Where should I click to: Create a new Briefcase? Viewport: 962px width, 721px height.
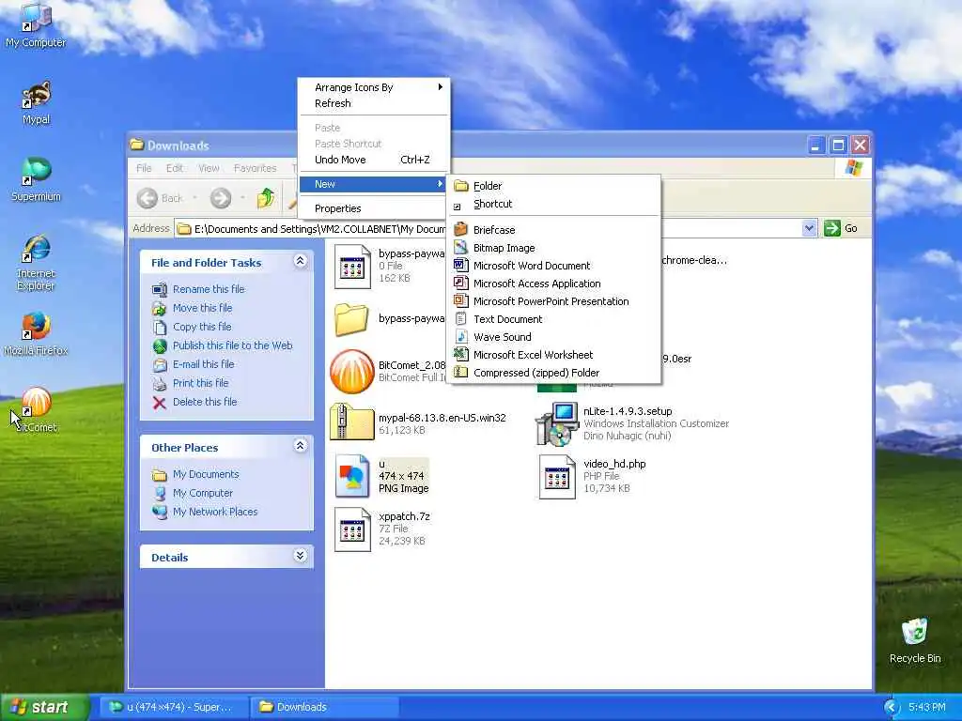point(554,230)
